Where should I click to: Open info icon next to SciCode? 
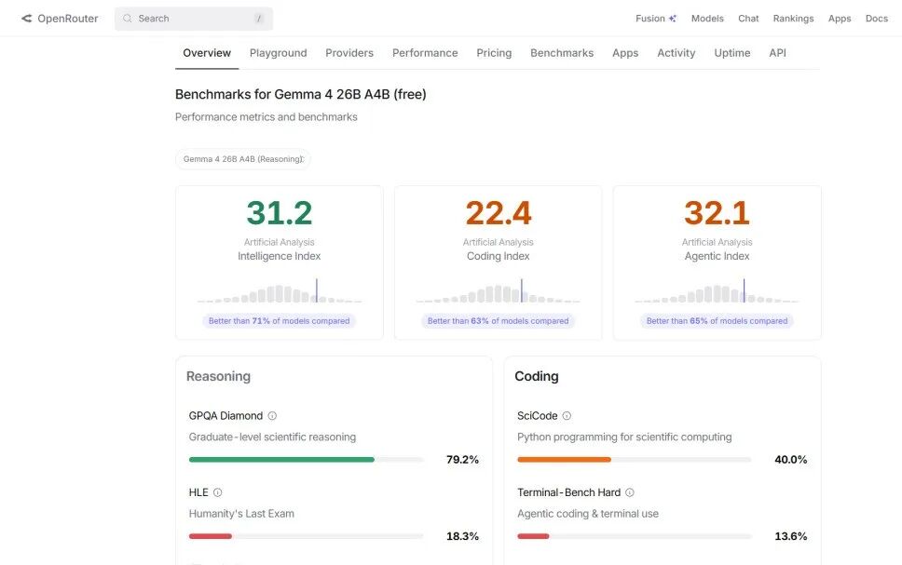[x=567, y=415]
